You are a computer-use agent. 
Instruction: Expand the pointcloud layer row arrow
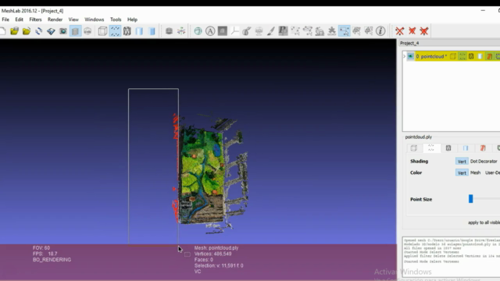coord(405,56)
